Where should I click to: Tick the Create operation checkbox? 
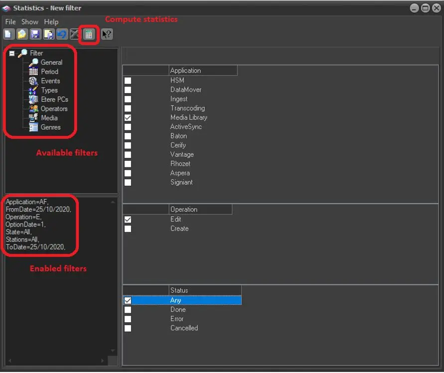[x=128, y=229]
